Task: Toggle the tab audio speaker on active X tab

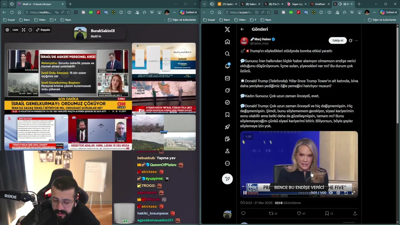Action: [340, 4]
